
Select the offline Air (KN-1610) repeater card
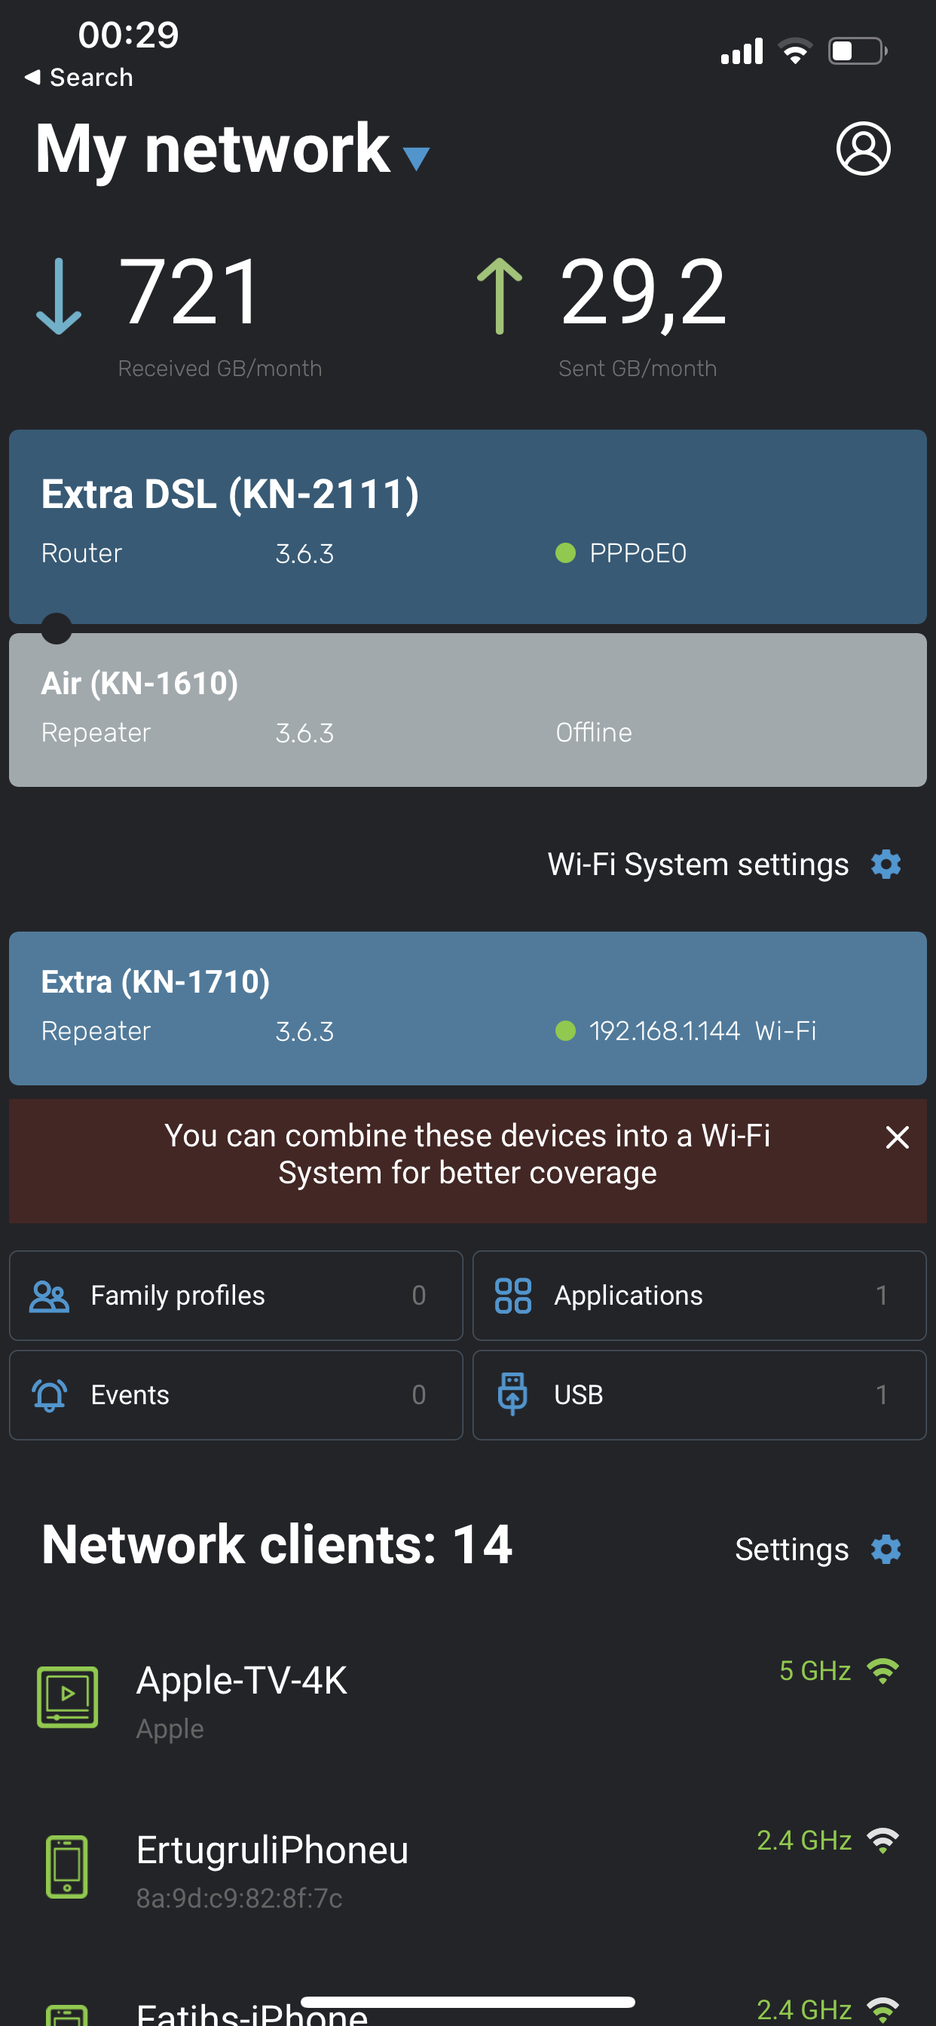click(467, 709)
